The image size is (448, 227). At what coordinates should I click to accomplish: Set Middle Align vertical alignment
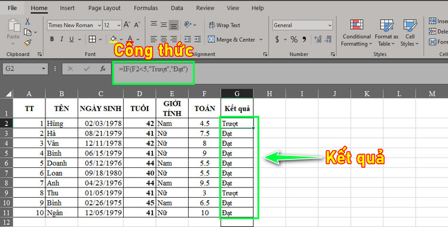164,25
